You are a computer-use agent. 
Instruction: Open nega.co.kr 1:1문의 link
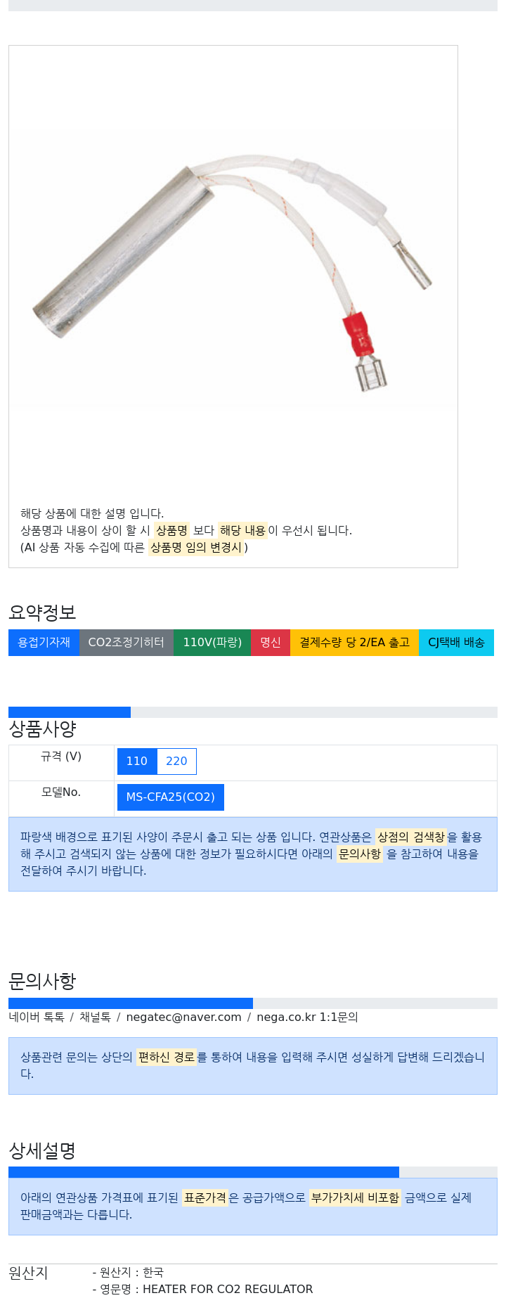tap(307, 1017)
